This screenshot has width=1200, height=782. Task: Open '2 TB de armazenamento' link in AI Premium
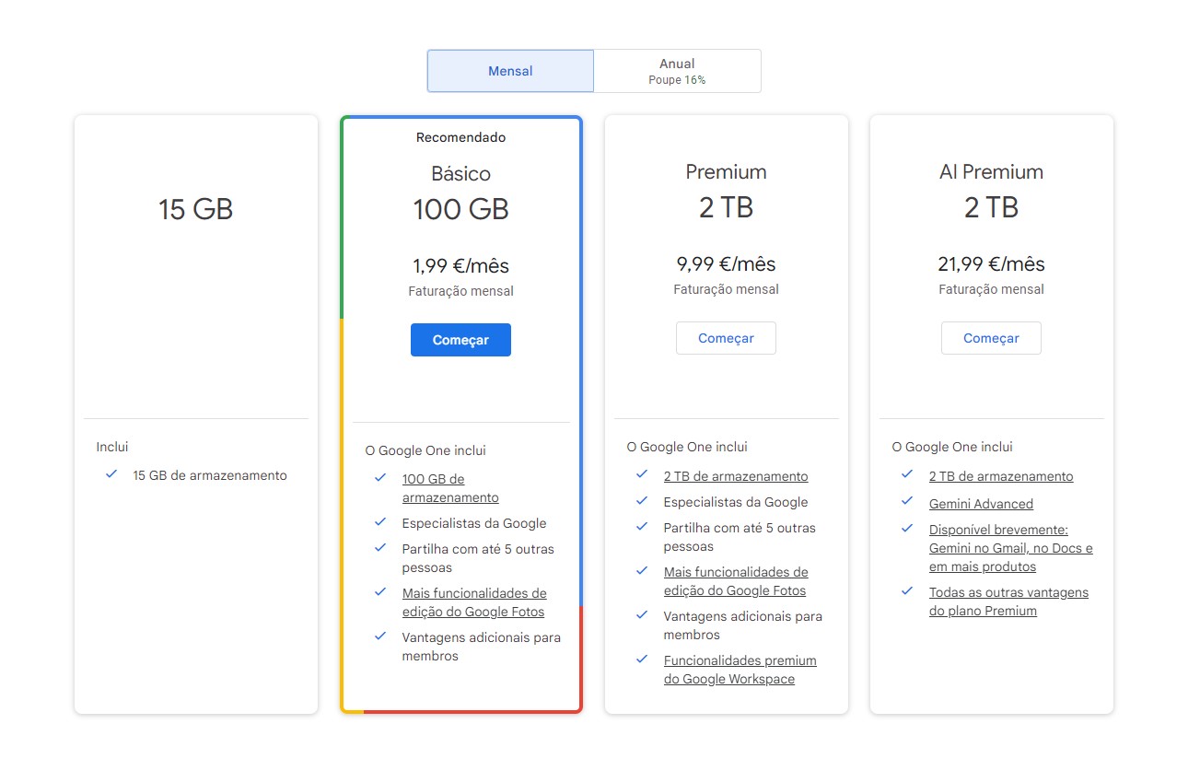pos(1001,476)
